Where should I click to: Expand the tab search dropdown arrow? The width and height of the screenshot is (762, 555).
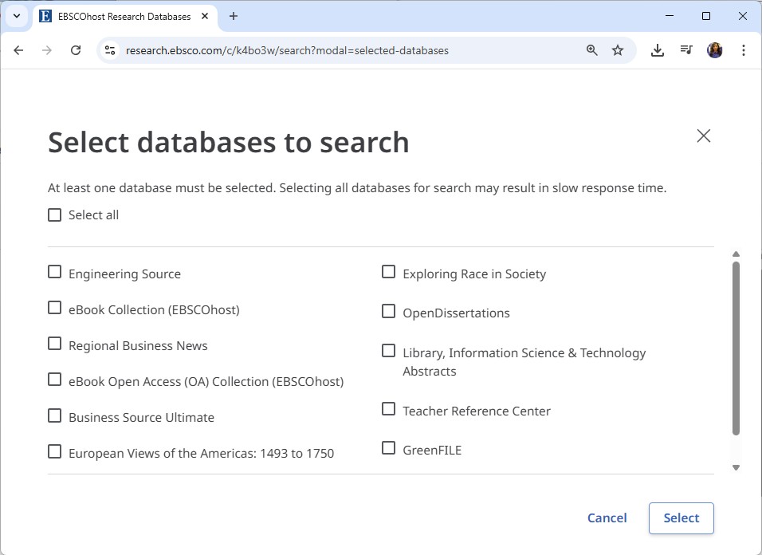16,16
